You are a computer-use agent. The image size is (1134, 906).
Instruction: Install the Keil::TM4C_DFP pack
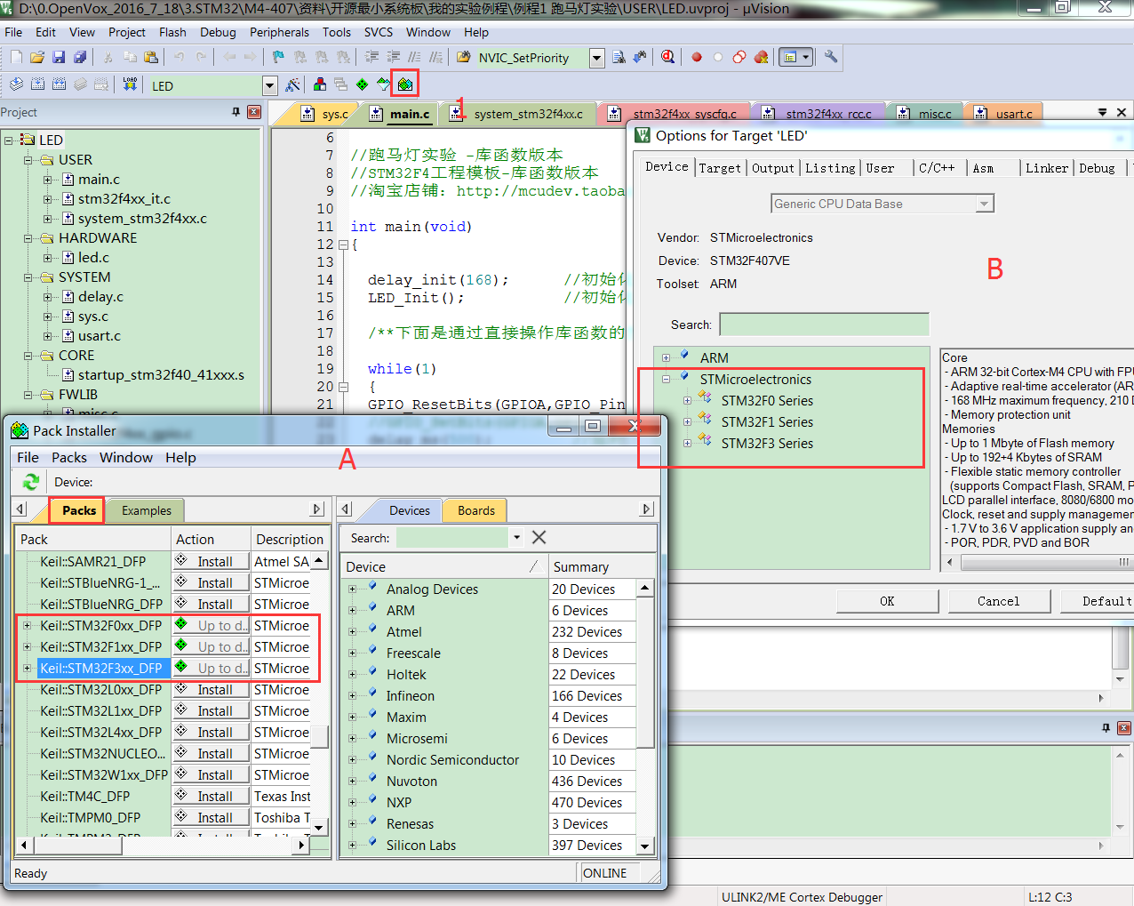coord(211,796)
